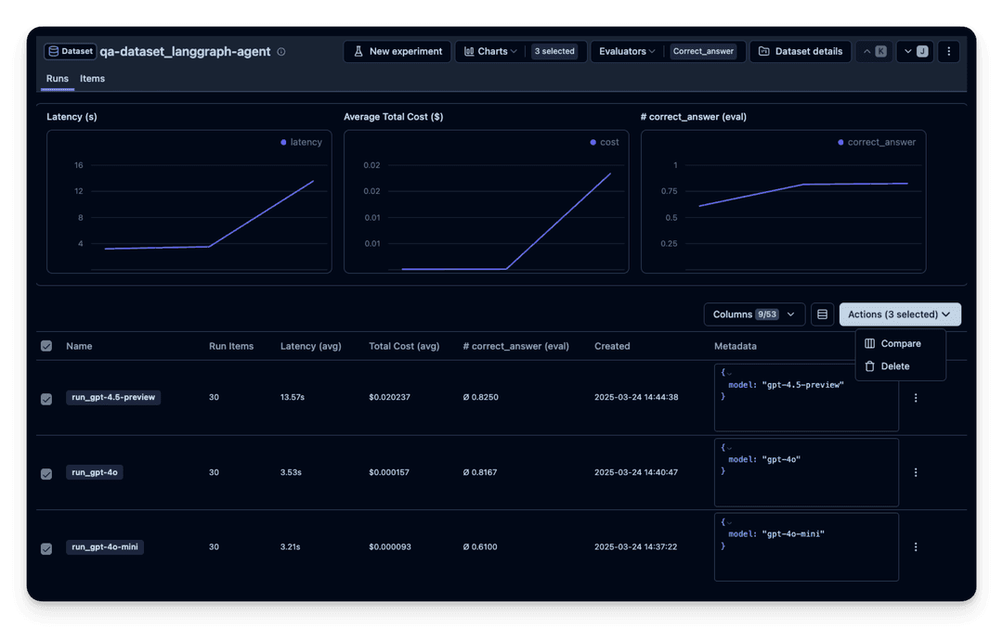Click the New experiment button

click(x=397, y=51)
